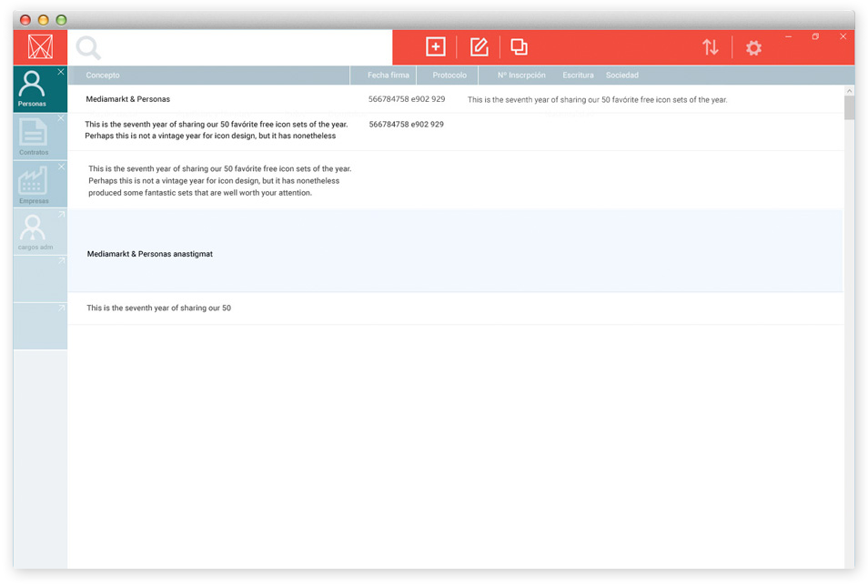Screen dimensions: 868x586
Task: Click the scrollbar up arrow
Action: point(849,91)
